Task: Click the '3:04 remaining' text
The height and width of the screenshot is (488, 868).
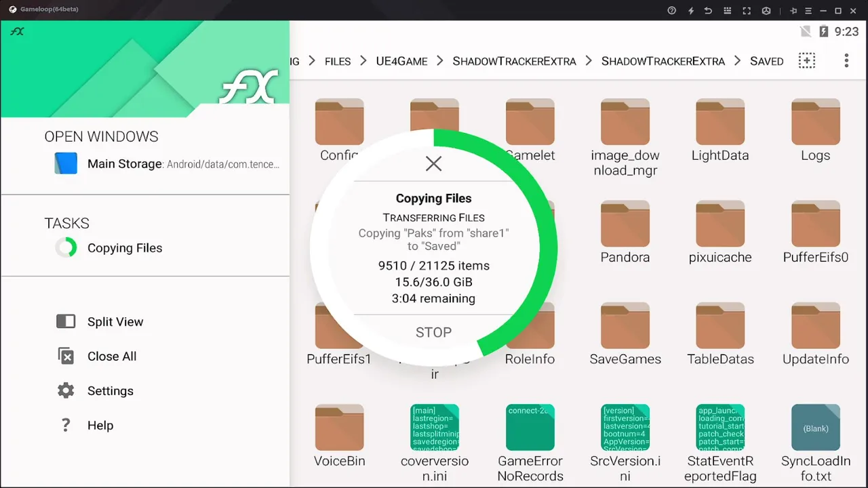Action: 433,299
